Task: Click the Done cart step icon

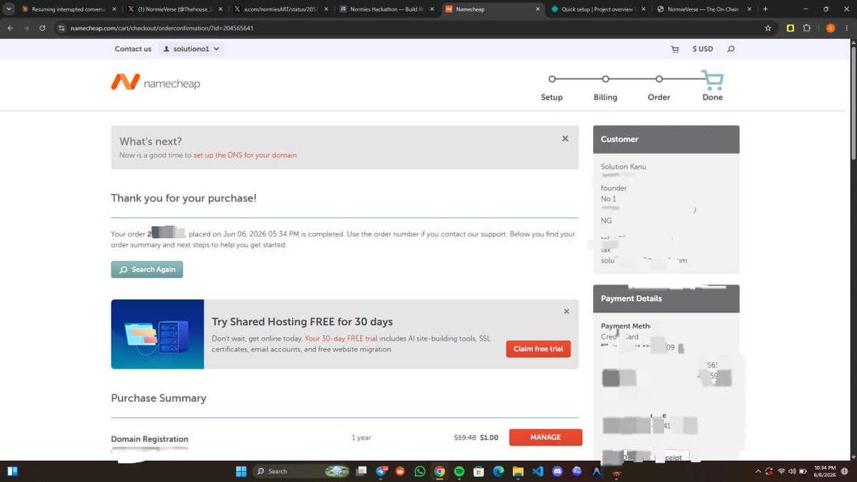Action: pyautogui.click(x=712, y=79)
